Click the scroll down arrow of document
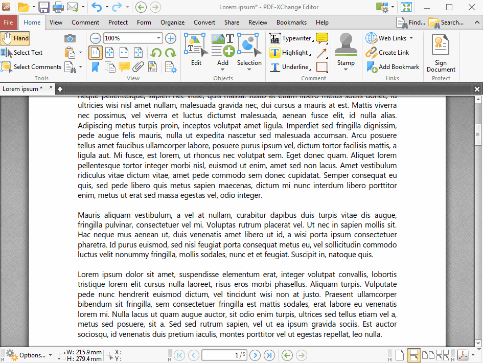483x363 pixels. (478, 343)
